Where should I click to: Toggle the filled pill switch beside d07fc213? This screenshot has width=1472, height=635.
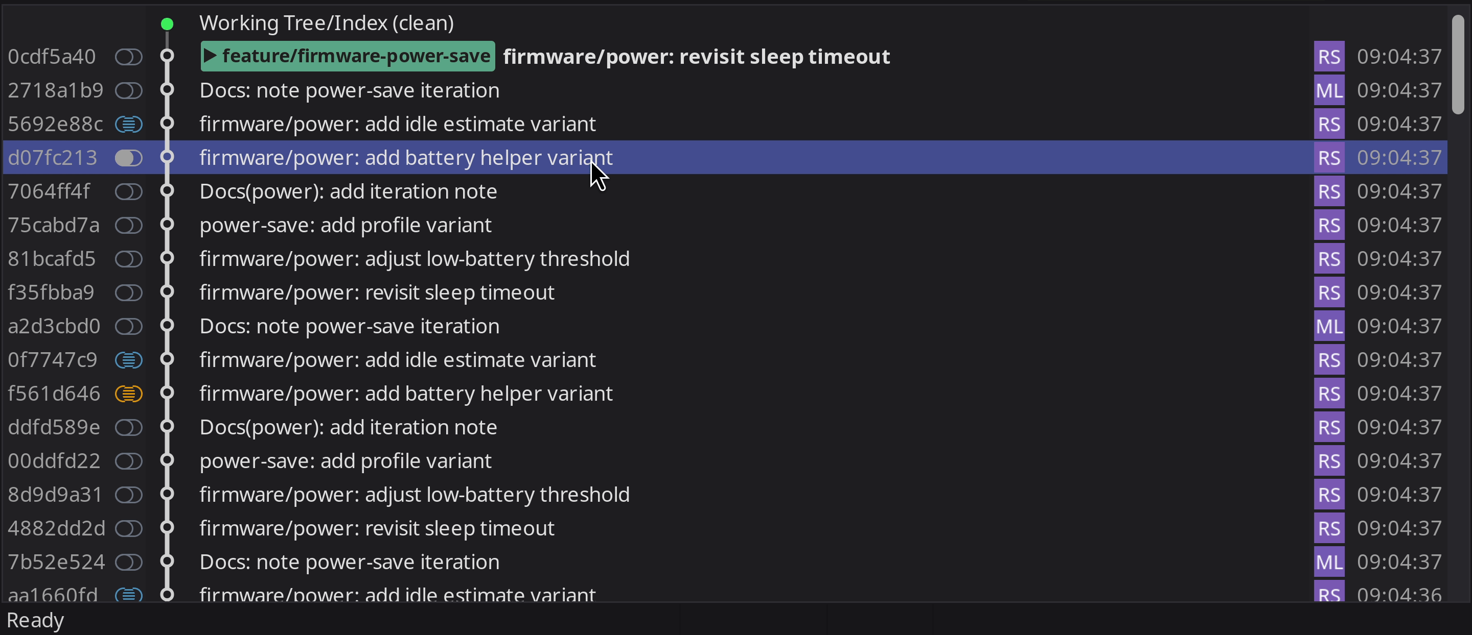tap(129, 157)
